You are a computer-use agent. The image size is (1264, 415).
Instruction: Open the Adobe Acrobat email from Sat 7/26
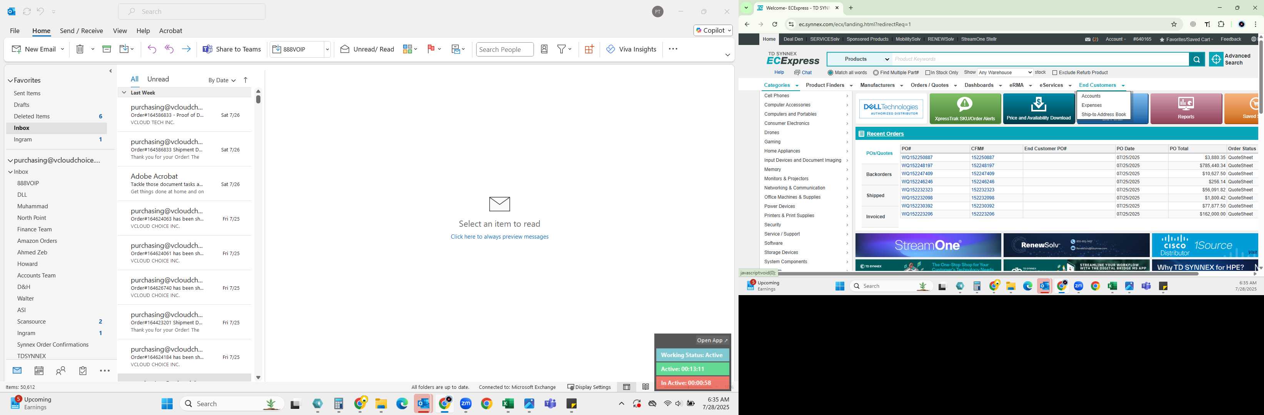coord(185,184)
